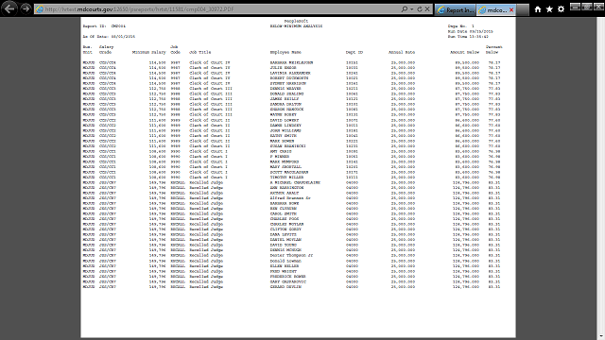605x340 pixels.
Task: Select employee name GERARD DEVLIN
Action: tap(285, 287)
